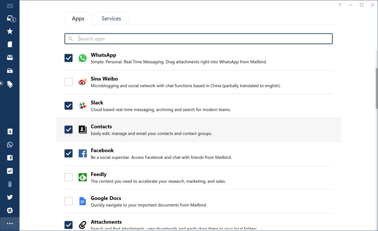
Task: Open the tags icon in the sidebar
Action: 10,84
